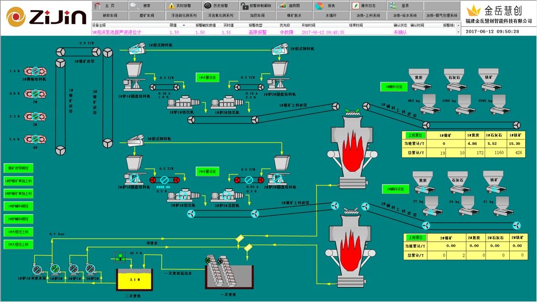Open the 冶炼-给水系统 tab
Image resolution: width=537 pixels, height=302 pixels.
tap(405, 15)
